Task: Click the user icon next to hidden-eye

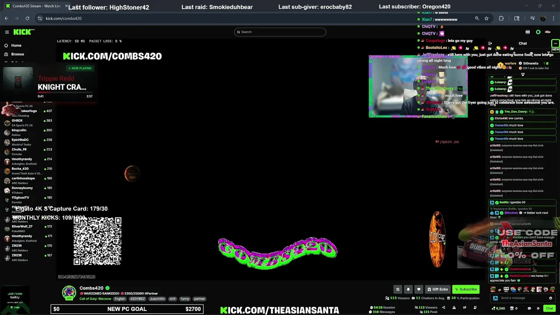Action: pos(475,308)
